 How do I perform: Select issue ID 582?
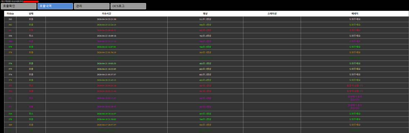tap(10, 25)
